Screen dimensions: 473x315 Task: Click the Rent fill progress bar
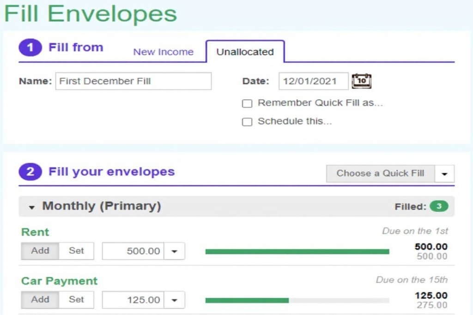point(297,251)
